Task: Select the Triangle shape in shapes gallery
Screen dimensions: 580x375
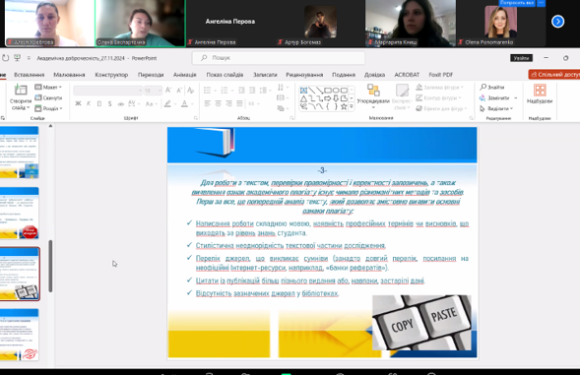Action: (303, 98)
